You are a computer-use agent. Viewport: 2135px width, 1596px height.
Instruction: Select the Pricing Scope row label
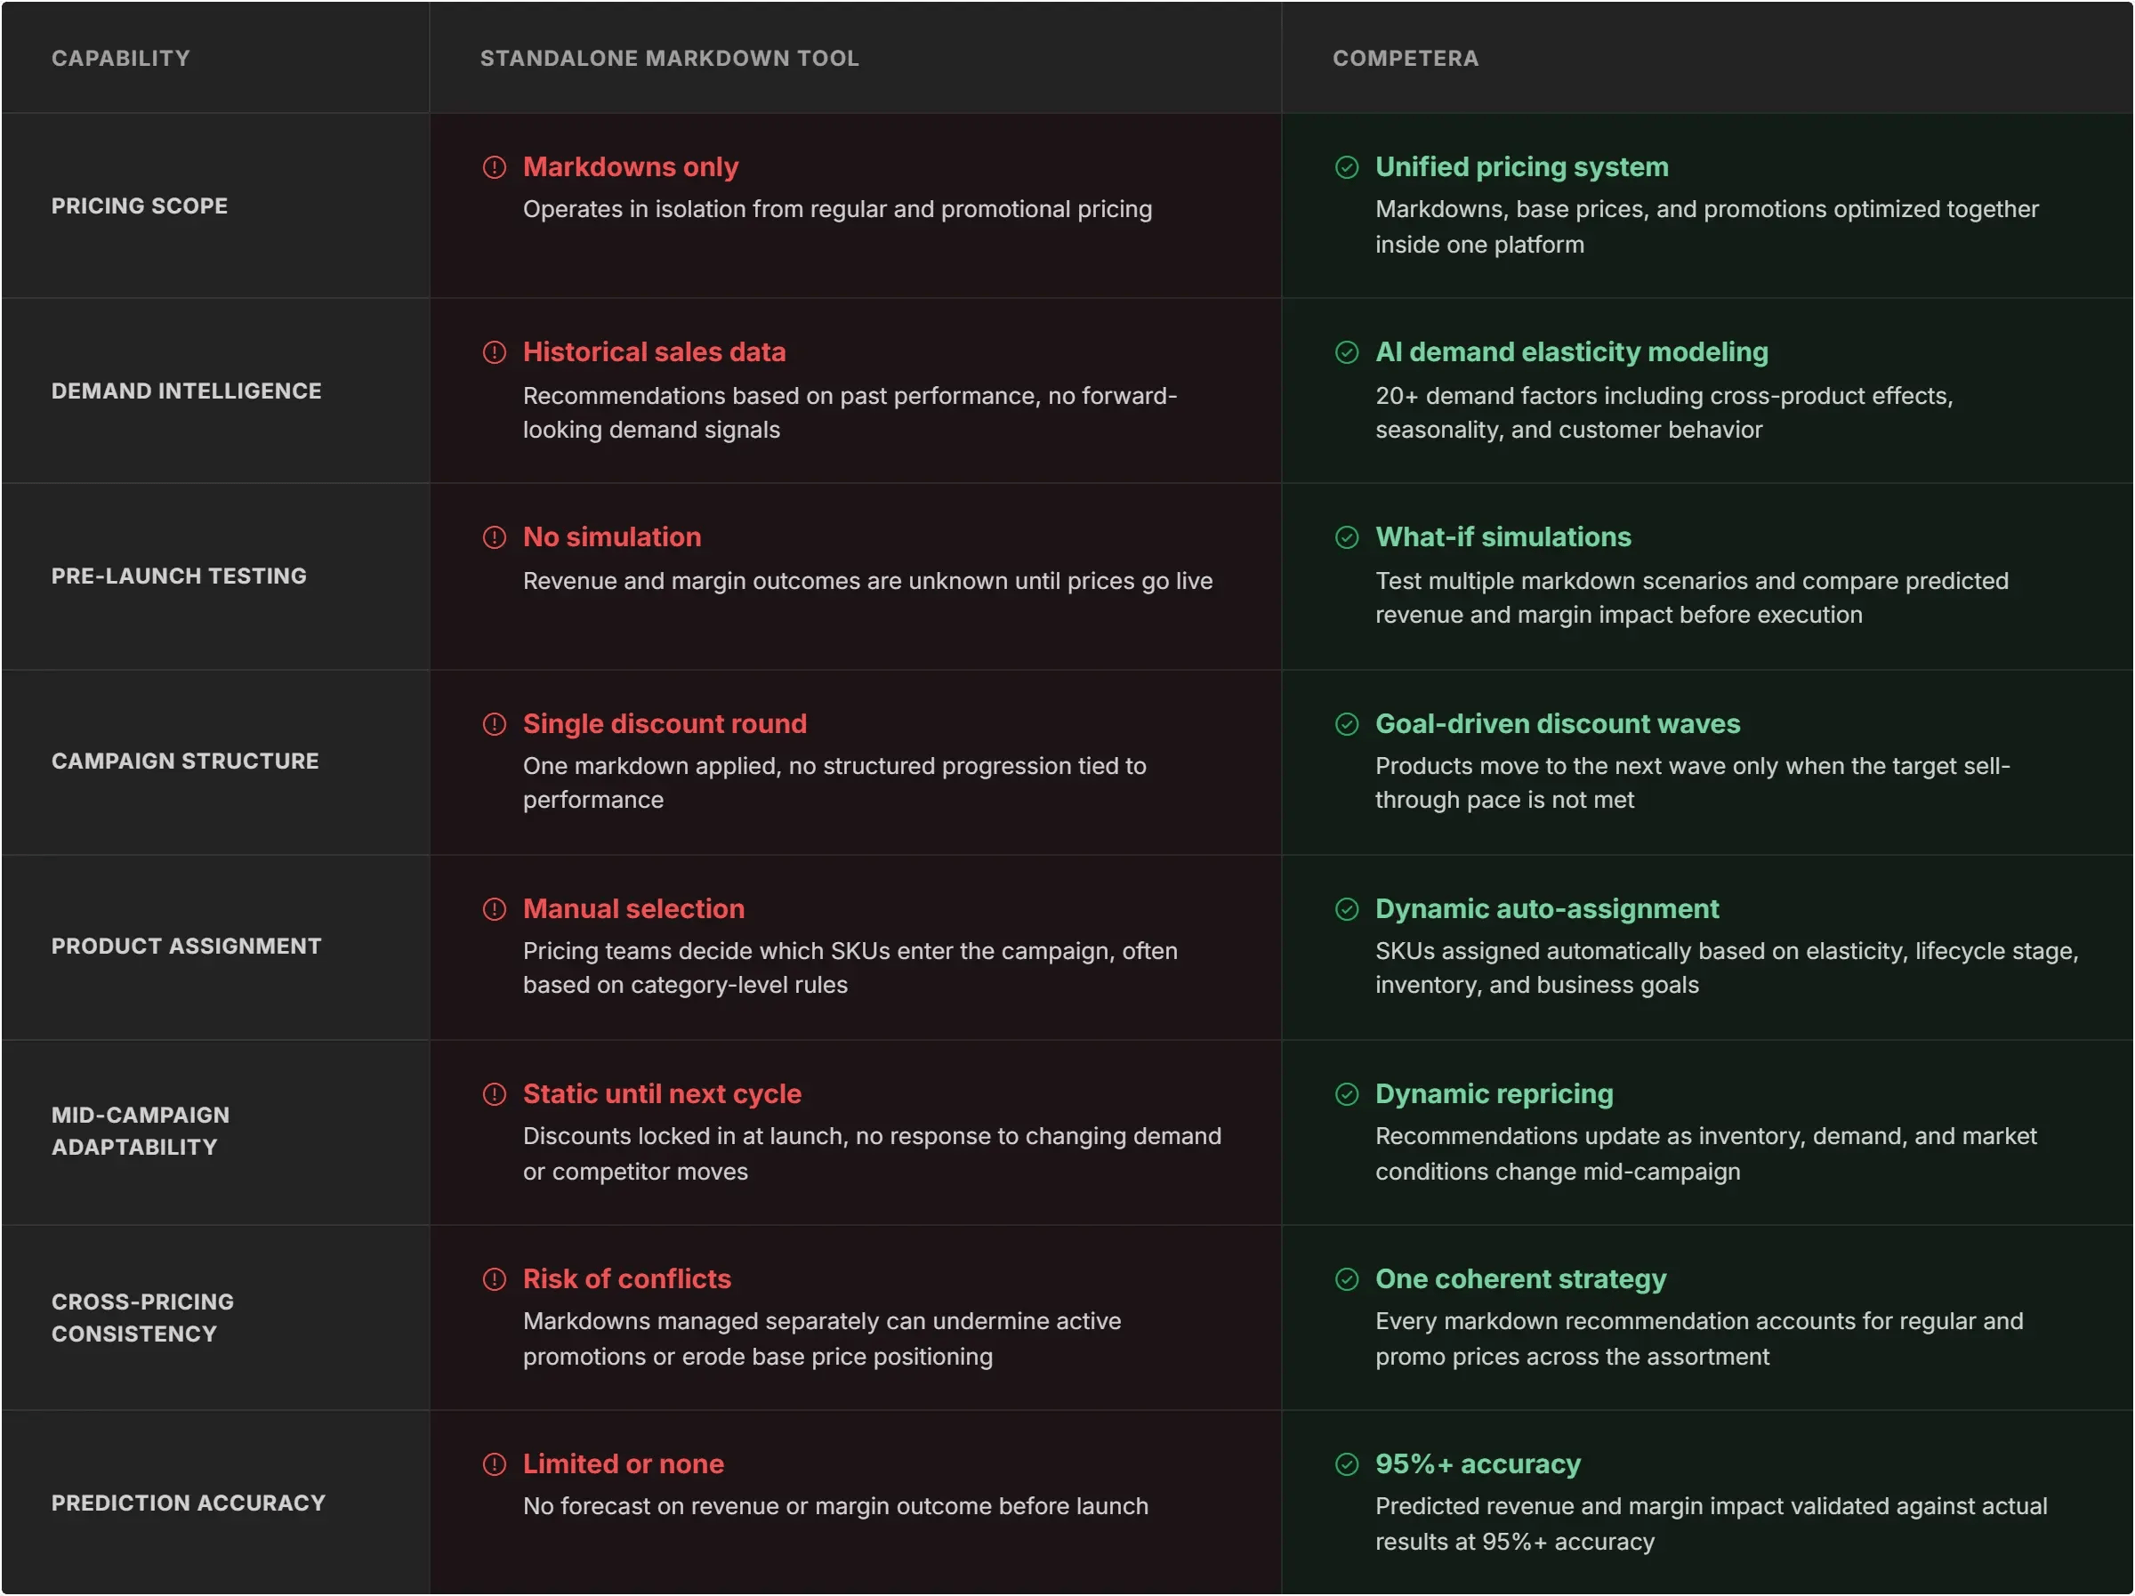(x=140, y=206)
